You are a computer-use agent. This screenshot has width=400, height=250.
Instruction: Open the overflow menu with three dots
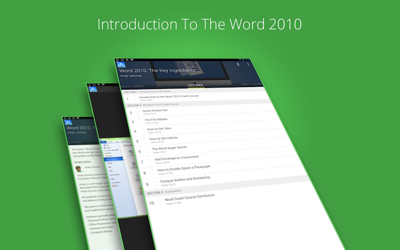point(248,64)
